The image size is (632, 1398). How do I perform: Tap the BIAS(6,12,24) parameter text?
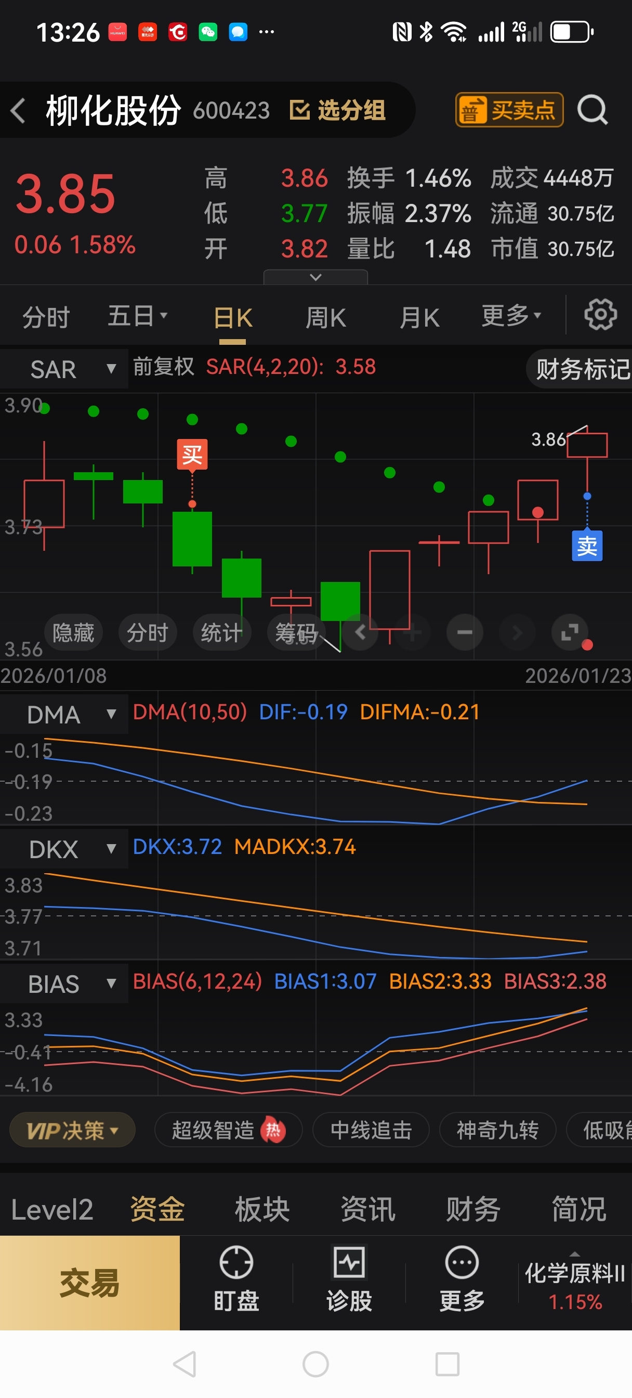tap(197, 981)
